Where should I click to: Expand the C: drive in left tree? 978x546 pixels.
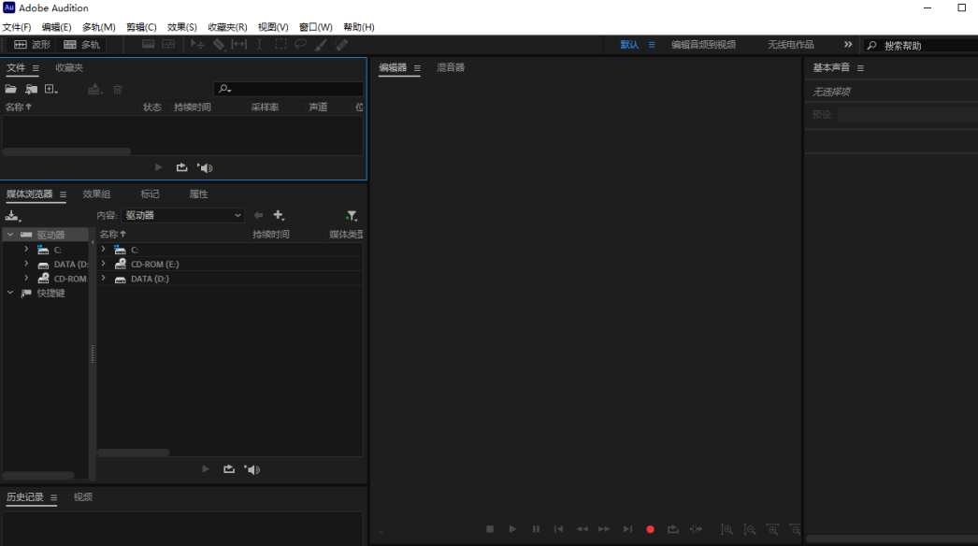click(x=26, y=249)
